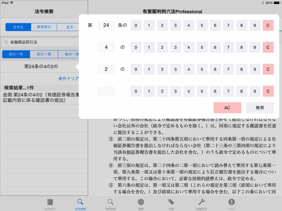Tap digit 2 in the row showing 4
The width and height of the screenshot is (282, 211).
pyautogui.click(x=162, y=47)
